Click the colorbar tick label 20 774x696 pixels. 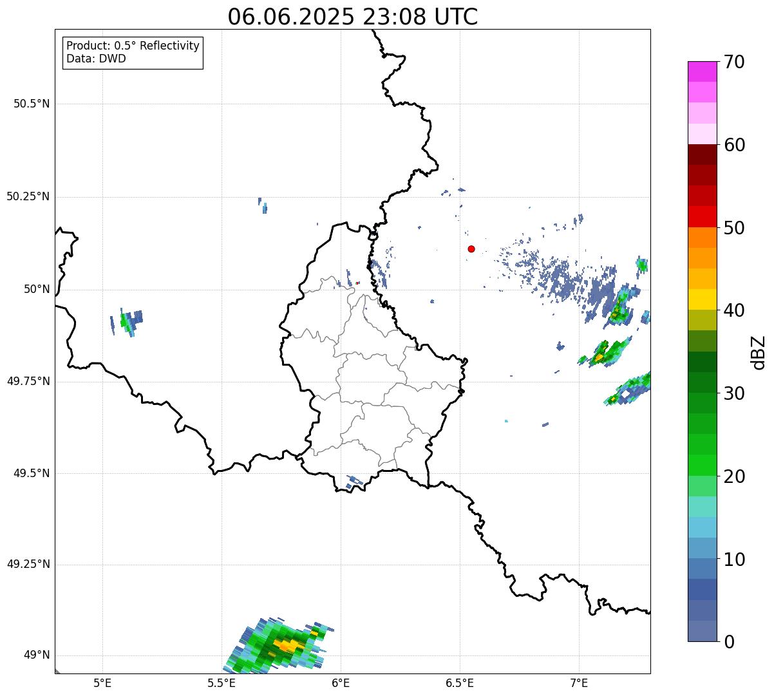point(735,476)
